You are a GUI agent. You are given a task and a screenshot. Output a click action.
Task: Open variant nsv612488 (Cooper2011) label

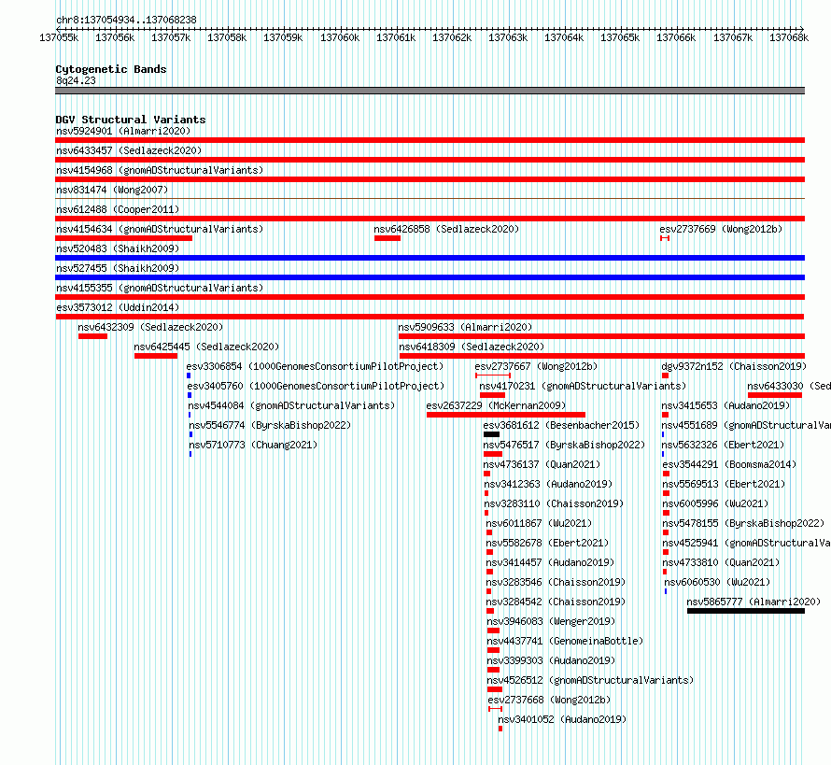(x=118, y=209)
